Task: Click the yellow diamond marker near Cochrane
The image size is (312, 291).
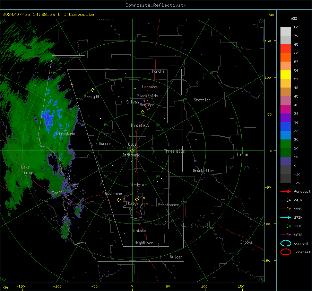Action: click(119, 200)
